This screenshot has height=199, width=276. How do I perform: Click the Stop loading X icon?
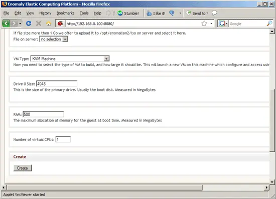[39, 23]
